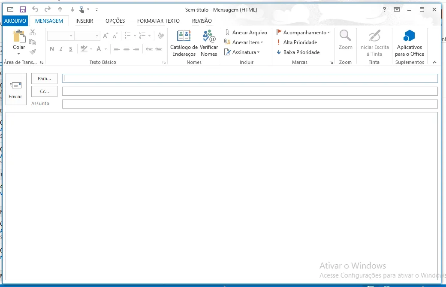Go to next item with down arrow
This screenshot has width=446, height=287.
coord(72,9)
